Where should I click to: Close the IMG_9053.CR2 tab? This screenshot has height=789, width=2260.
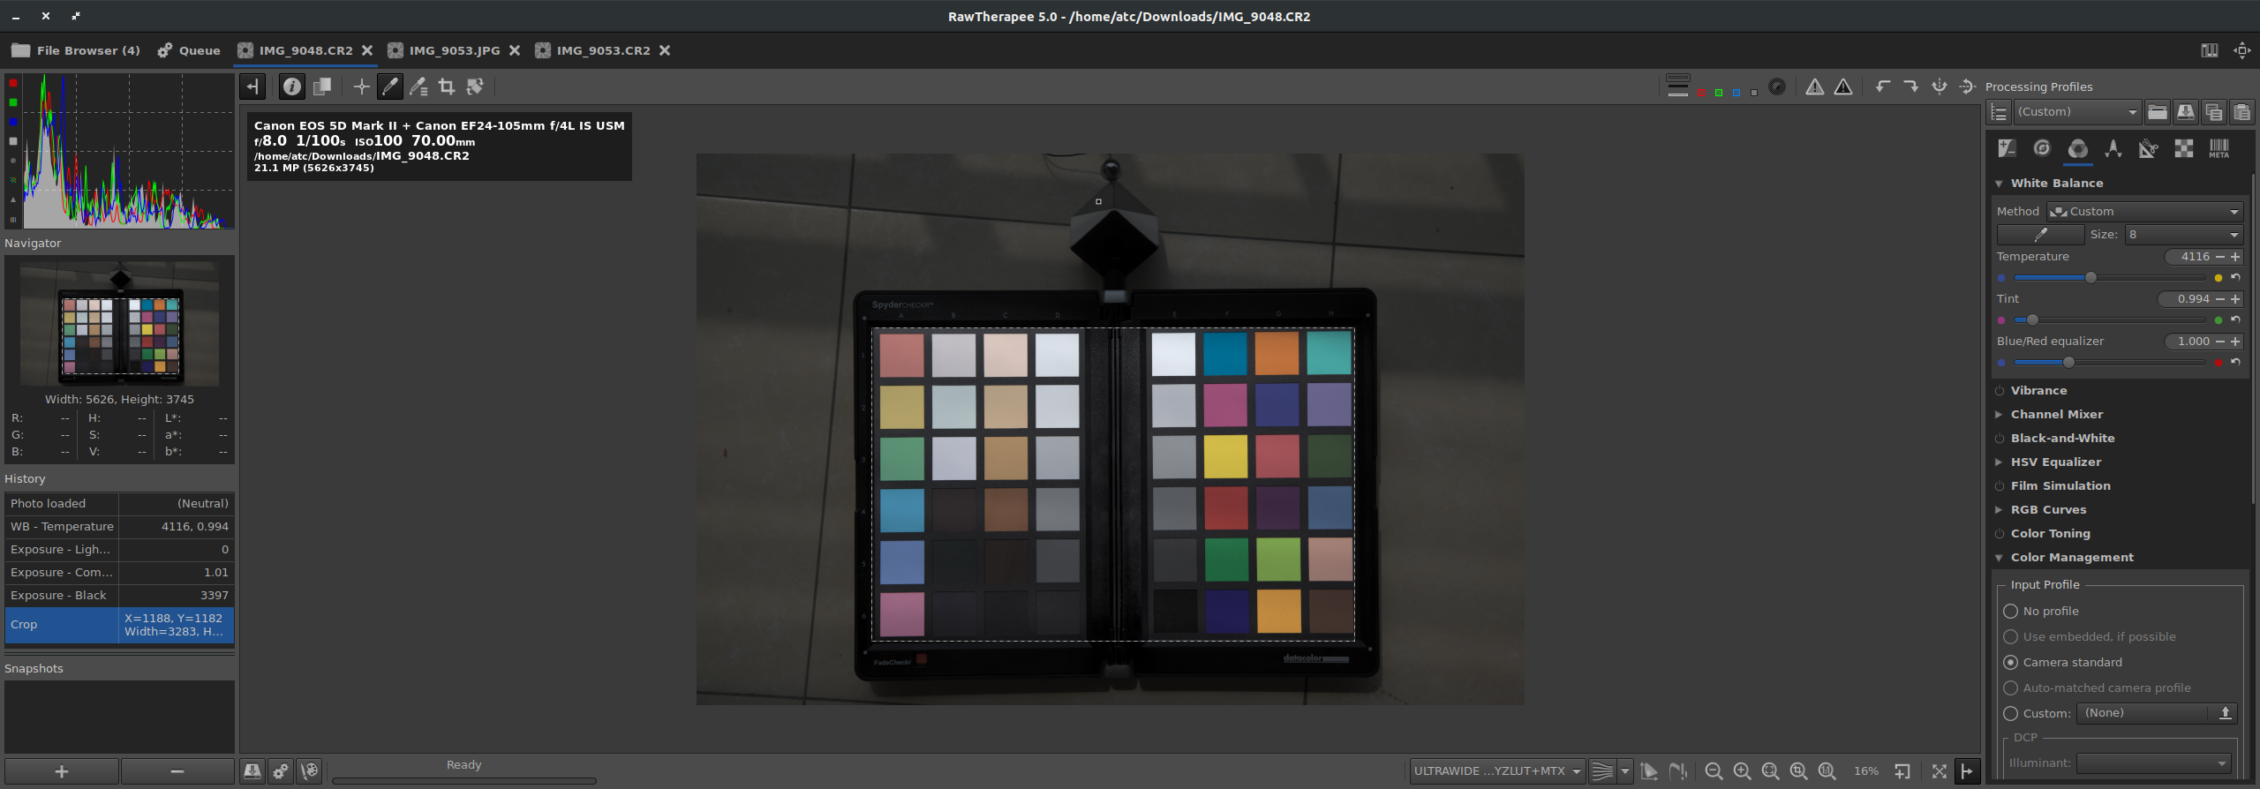pos(665,50)
